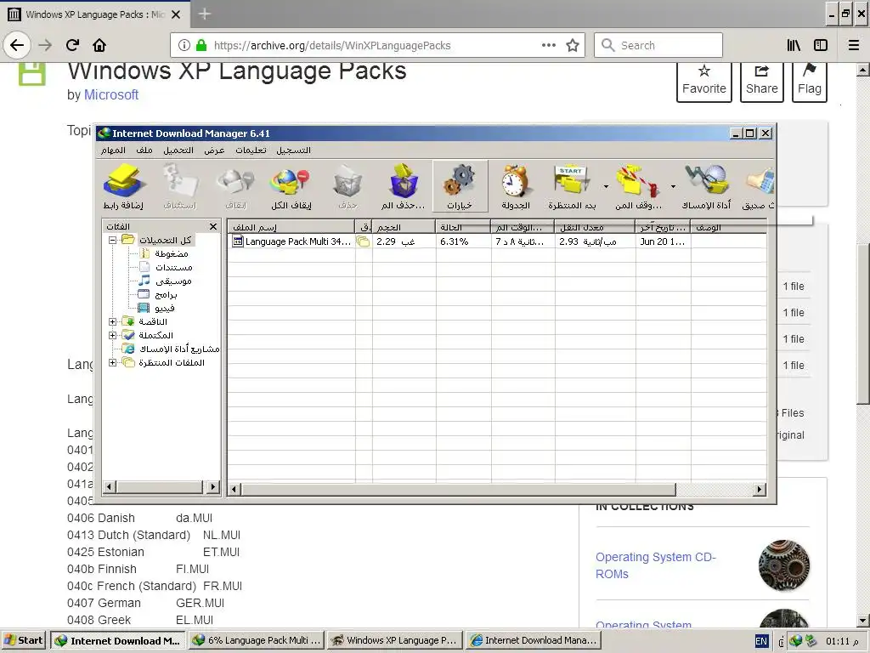Sort by Transfer rate column header
Screen dimensions: 870x653
tap(595, 227)
